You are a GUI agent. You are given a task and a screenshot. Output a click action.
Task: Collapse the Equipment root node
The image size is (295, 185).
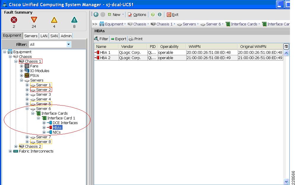coord(5,52)
